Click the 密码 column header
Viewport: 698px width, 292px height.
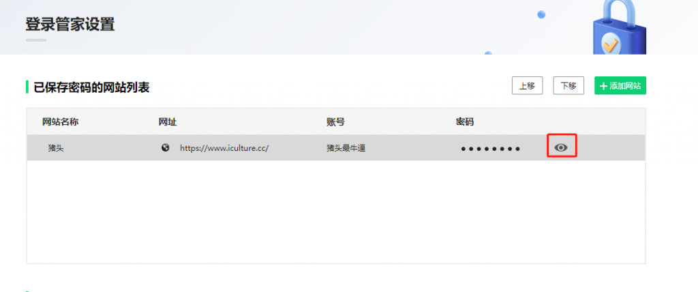click(x=465, y=121)
